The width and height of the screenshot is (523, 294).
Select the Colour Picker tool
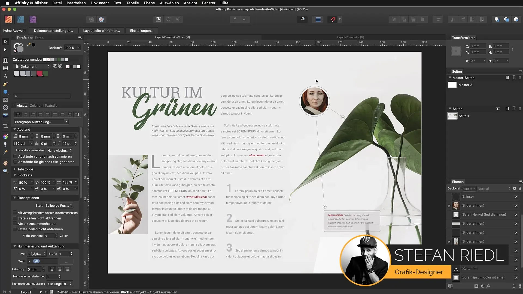5,152
